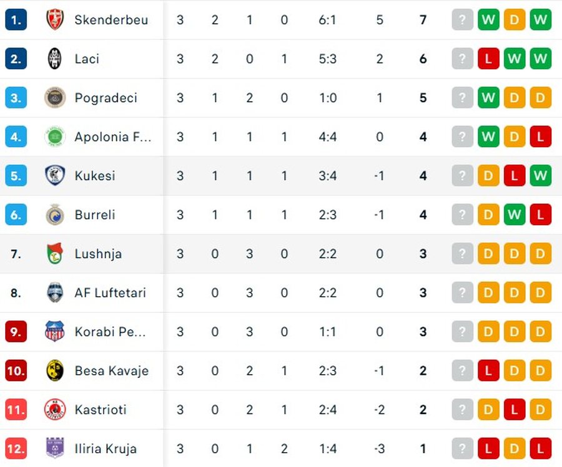Click the Laci team logo
Viewport: 562px width, 467px height.
55,59
